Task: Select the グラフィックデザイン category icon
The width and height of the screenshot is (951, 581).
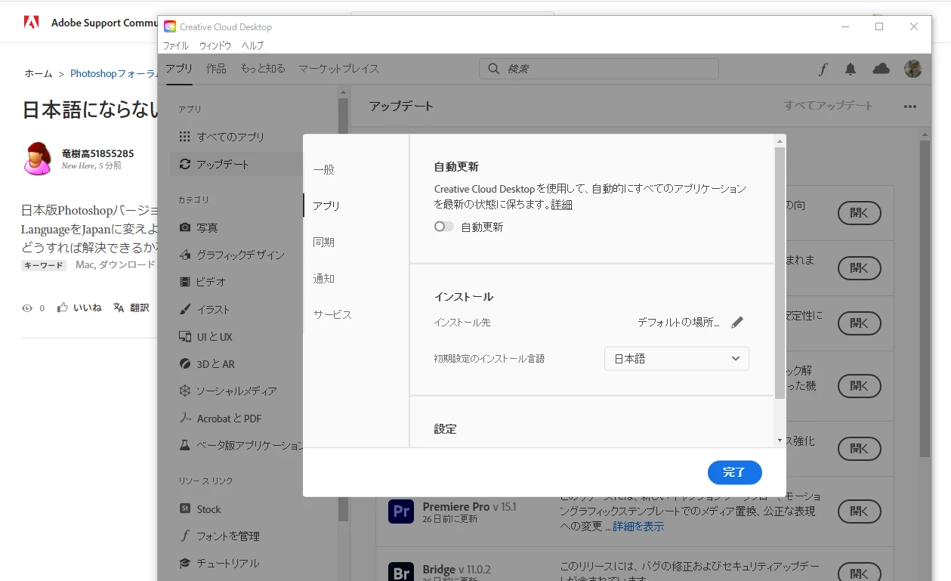Action: pyautogui.click(x=184, y=255)
